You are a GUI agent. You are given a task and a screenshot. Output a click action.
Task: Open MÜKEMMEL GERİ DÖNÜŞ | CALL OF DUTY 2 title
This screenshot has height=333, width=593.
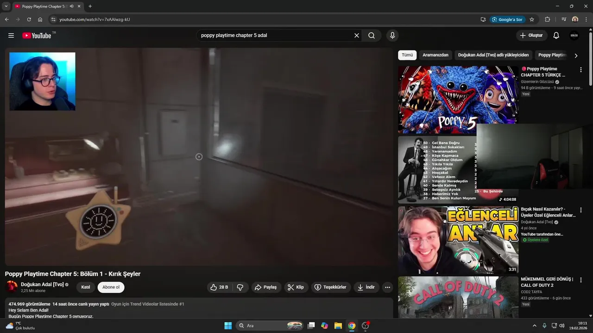pyautogui.click(x=547, y=282)
